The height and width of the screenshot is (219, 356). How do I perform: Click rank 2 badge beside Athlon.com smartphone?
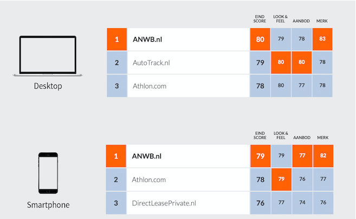[x=116, y=180]
